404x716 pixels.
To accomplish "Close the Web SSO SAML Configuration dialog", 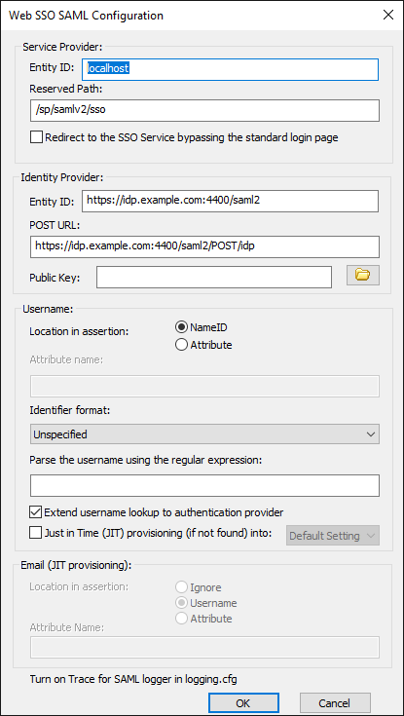I will 388,15.
